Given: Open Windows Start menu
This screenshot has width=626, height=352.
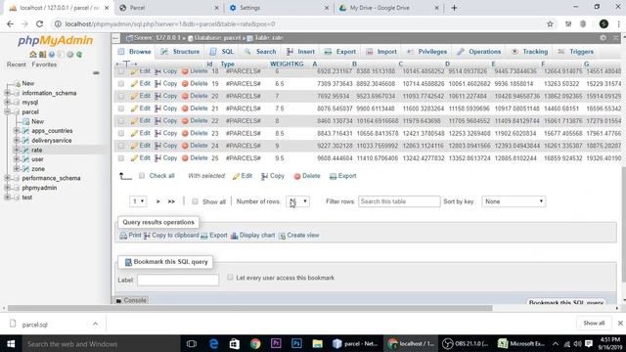Looking at the screenshot, I should (11, 343).
